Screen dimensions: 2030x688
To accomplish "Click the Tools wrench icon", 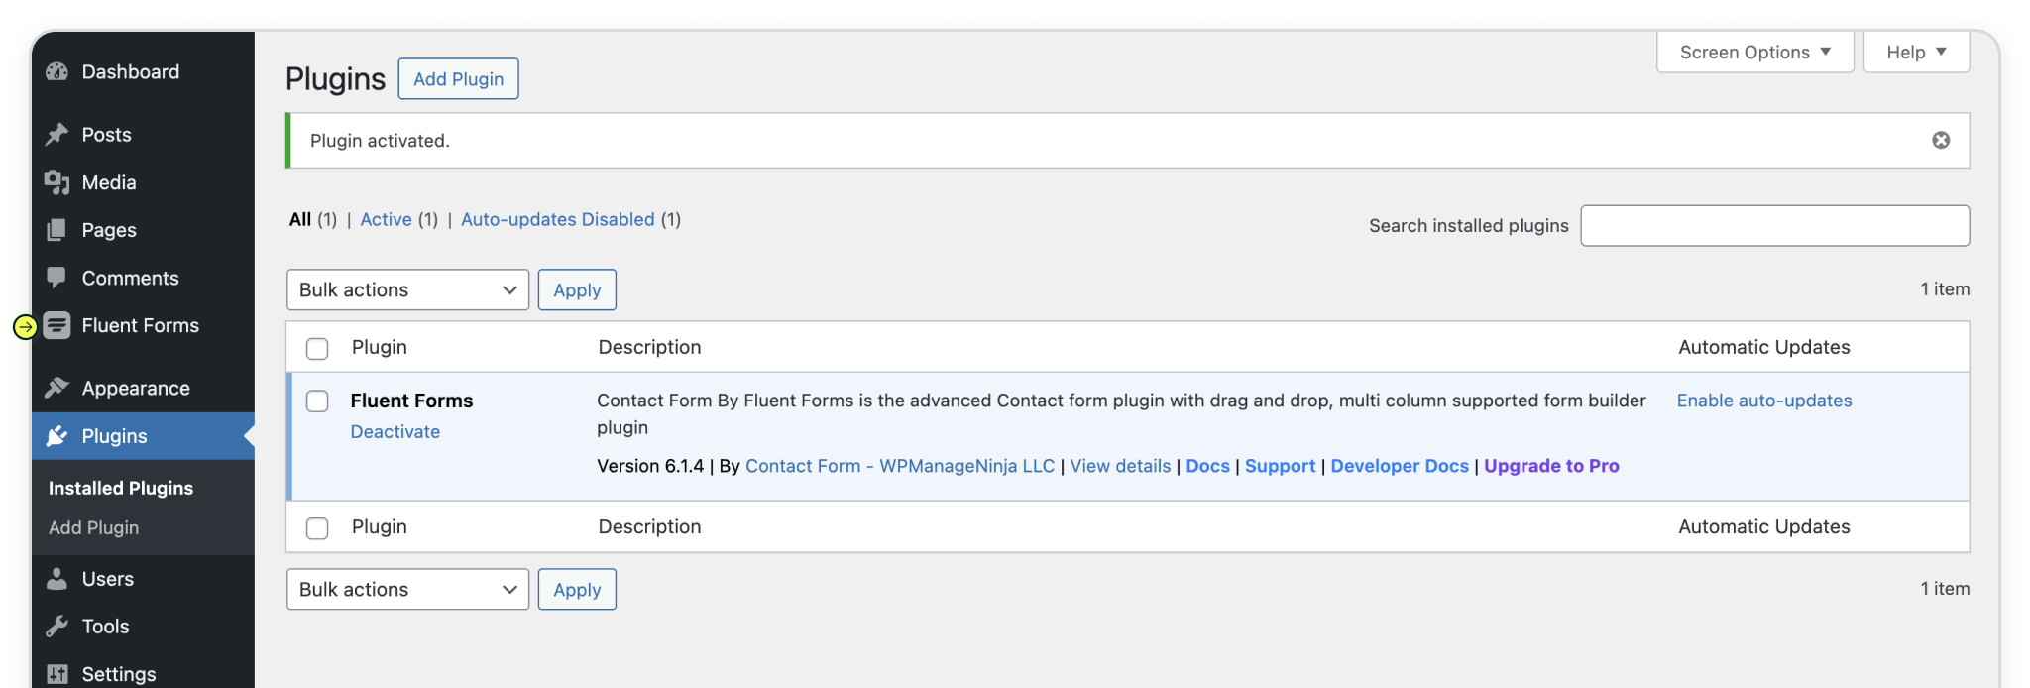I will click(x=57, y=627).
